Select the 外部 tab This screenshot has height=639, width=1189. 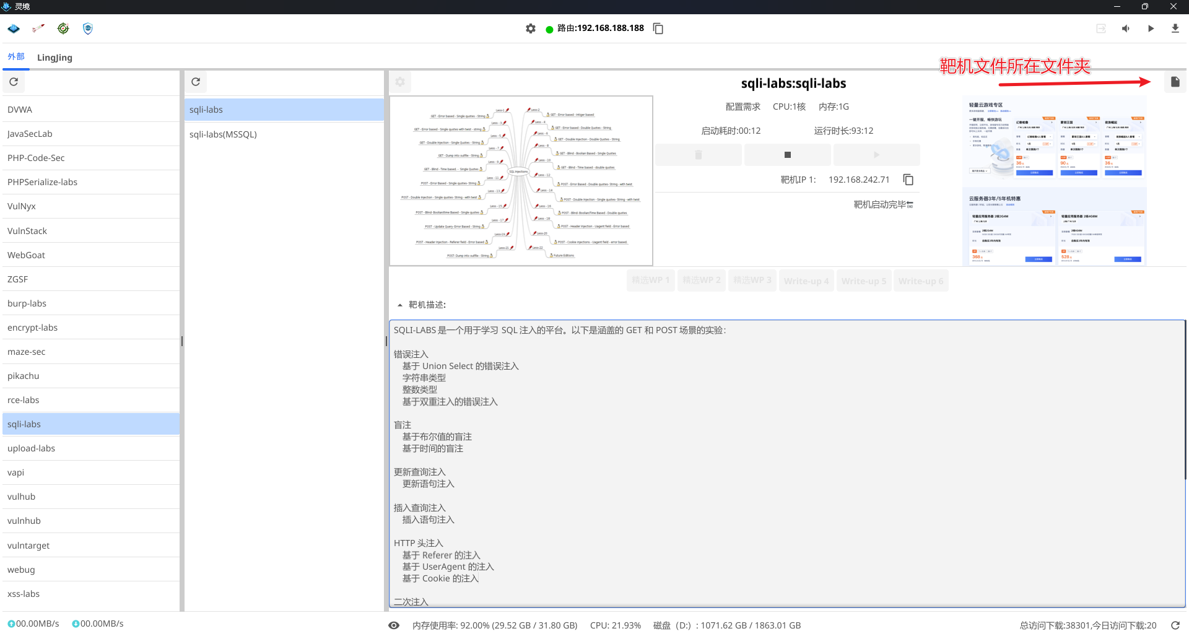click(16, 57)
